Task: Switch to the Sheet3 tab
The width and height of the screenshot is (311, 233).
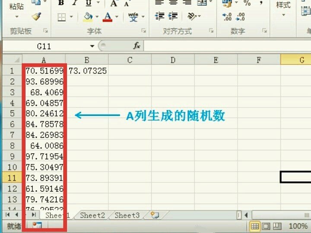Action: click(127, 215)
